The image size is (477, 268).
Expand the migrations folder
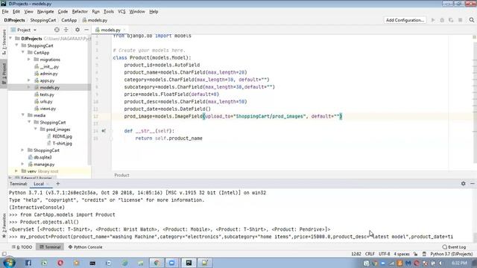(29, 60)
